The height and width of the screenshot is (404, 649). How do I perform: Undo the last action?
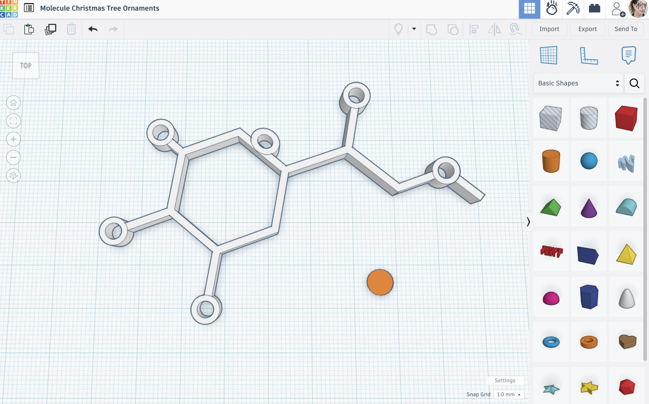pyautogui.click(x=92, y=29)
